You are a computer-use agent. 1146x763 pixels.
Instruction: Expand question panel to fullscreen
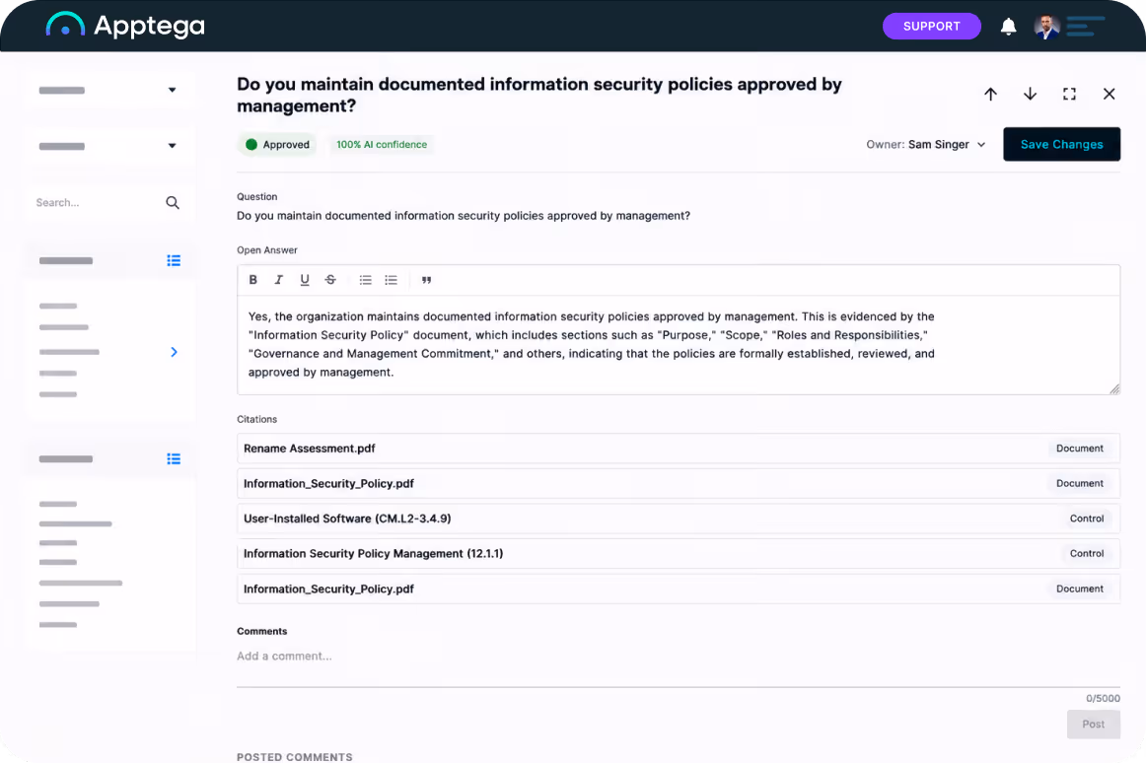tap(1069, 95)
